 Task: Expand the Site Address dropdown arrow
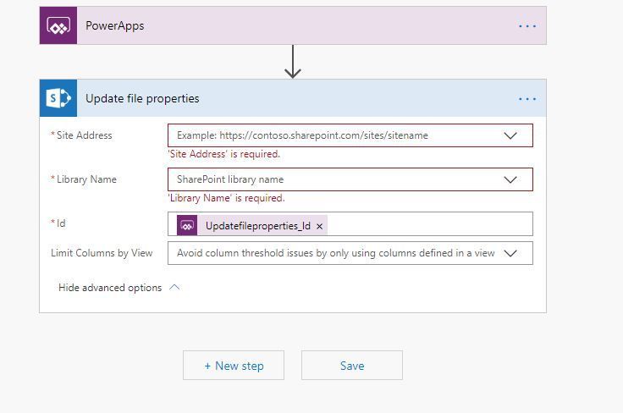click(510, 135)
